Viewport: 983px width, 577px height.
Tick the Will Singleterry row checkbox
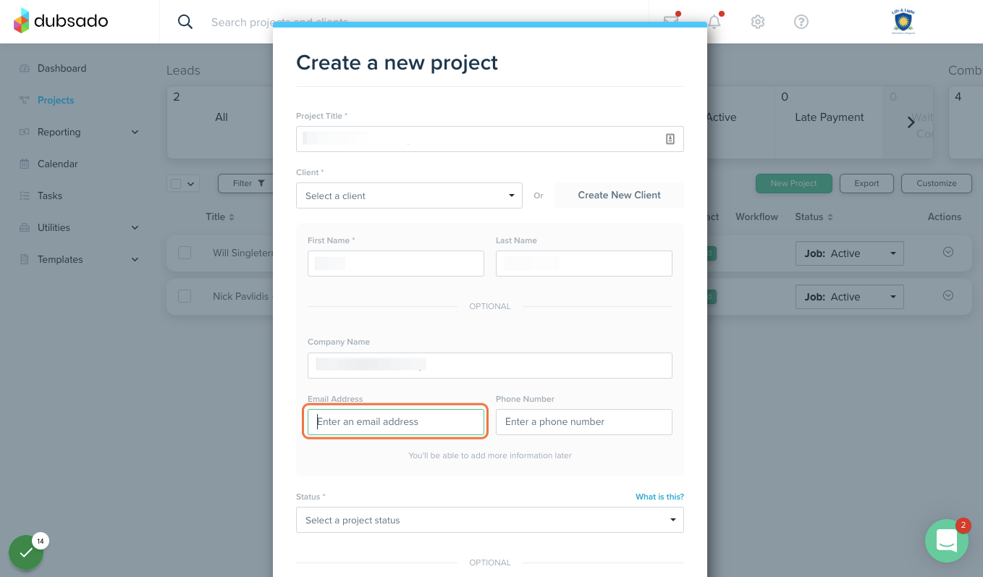185,253
